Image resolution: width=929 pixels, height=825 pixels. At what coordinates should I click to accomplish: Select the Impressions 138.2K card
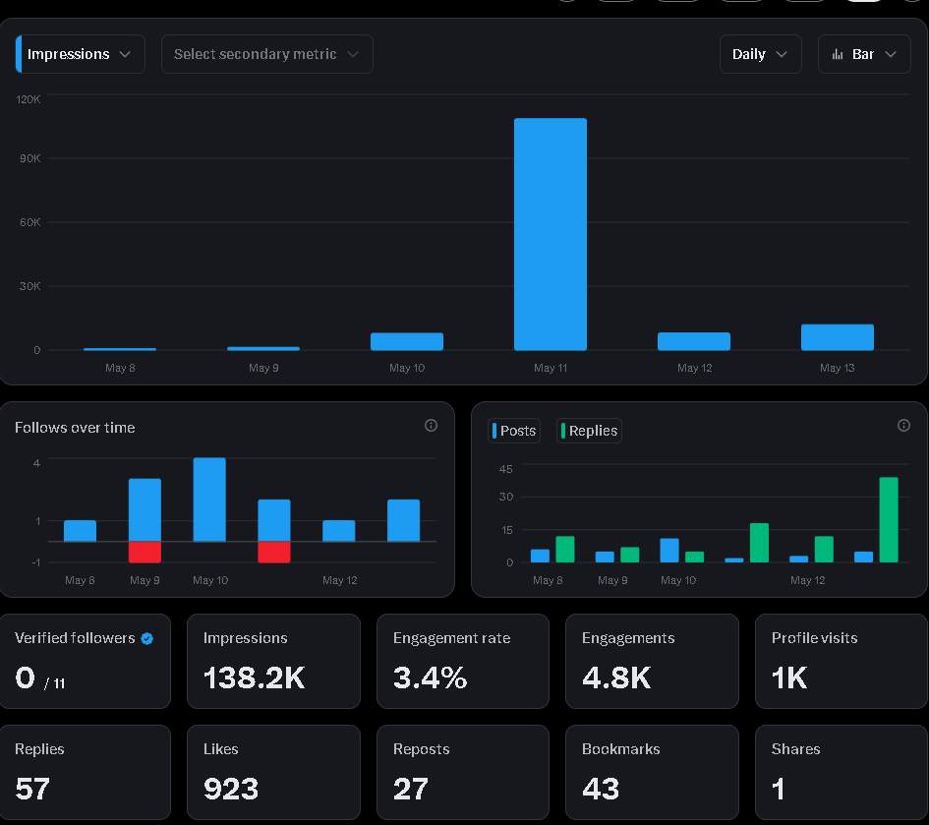(273, 662)
